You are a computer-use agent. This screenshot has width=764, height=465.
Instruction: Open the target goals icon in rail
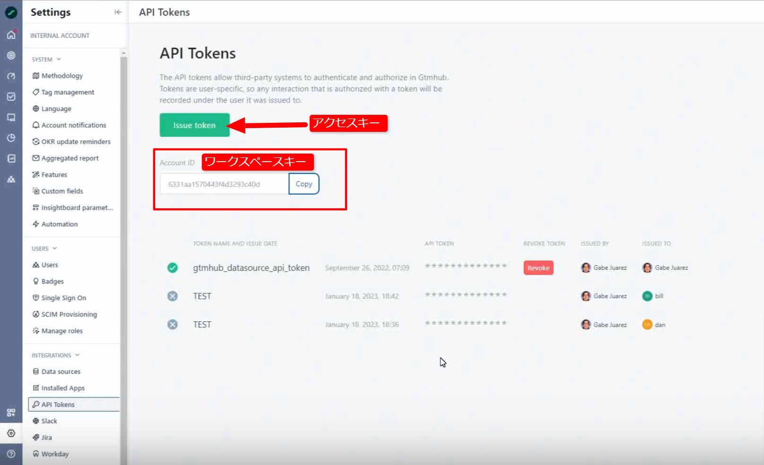[11, 55]
